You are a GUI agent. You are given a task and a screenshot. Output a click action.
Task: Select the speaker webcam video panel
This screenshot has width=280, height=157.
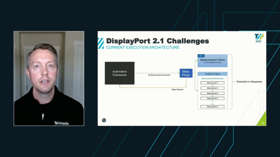(49, 78)
